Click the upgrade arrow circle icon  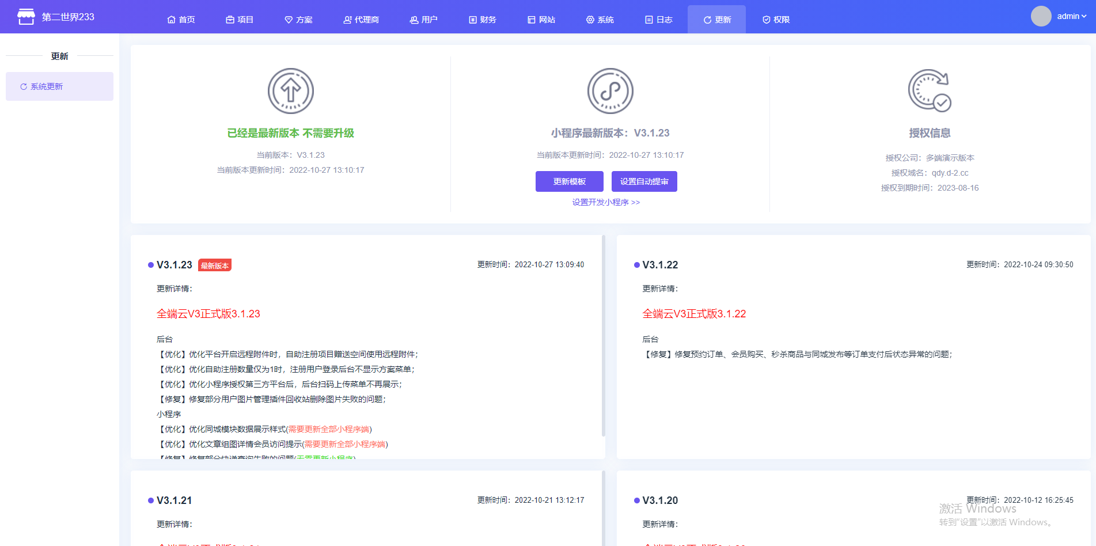coord(291,91)
